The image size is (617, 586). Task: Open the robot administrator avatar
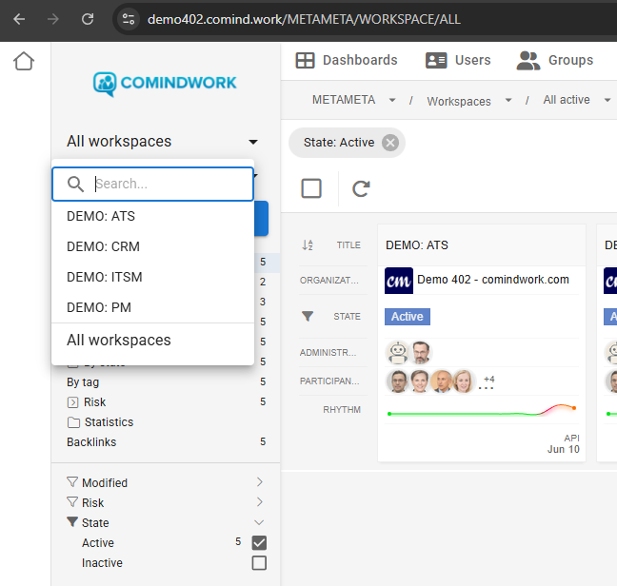pyautogui.click(x=398, y=352)
